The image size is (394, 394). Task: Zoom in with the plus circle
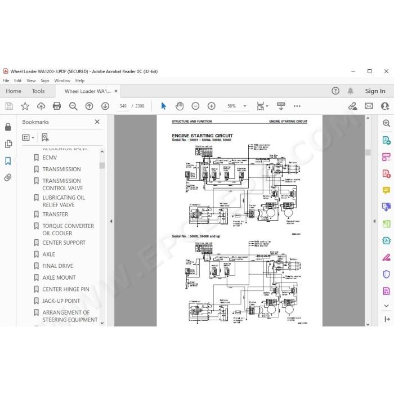(x=211, y=106)
